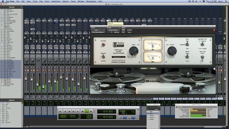Flip the Process/Bypass switch on Virtual Tape Machines
The width and height of the screenshot is (229, 129).
pos(103,57)
